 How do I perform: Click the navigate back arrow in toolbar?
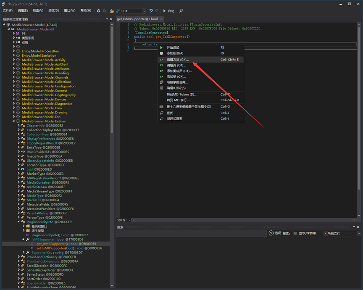[99, 11]
